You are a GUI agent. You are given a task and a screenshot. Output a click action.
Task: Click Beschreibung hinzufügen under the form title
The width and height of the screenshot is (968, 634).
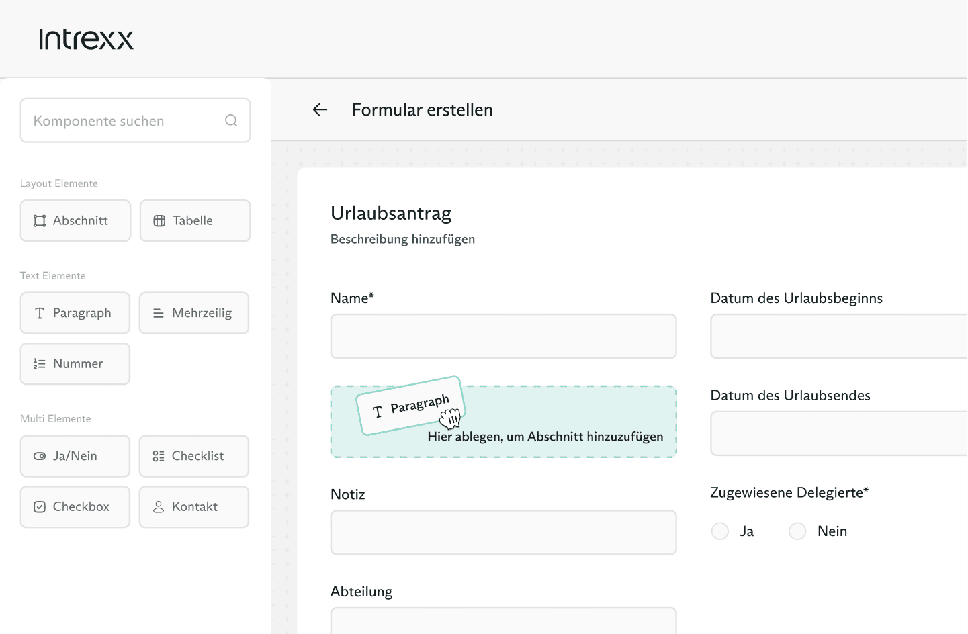coord(402,239)
